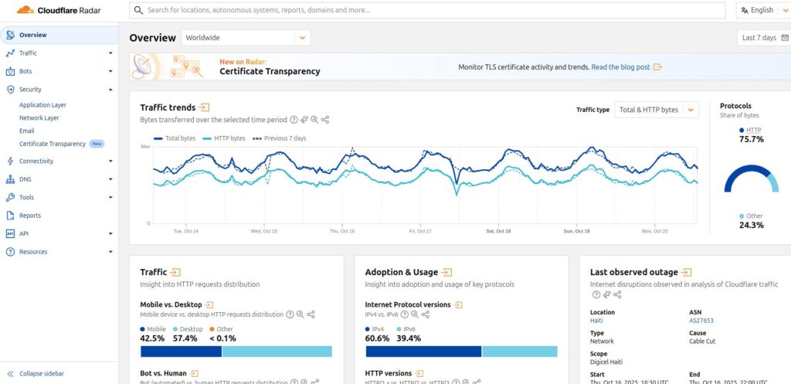The width and height of the screenshot is (791, 384).
Task: Open Certificate Transparency in the sidebar
Action: [53, 144]
